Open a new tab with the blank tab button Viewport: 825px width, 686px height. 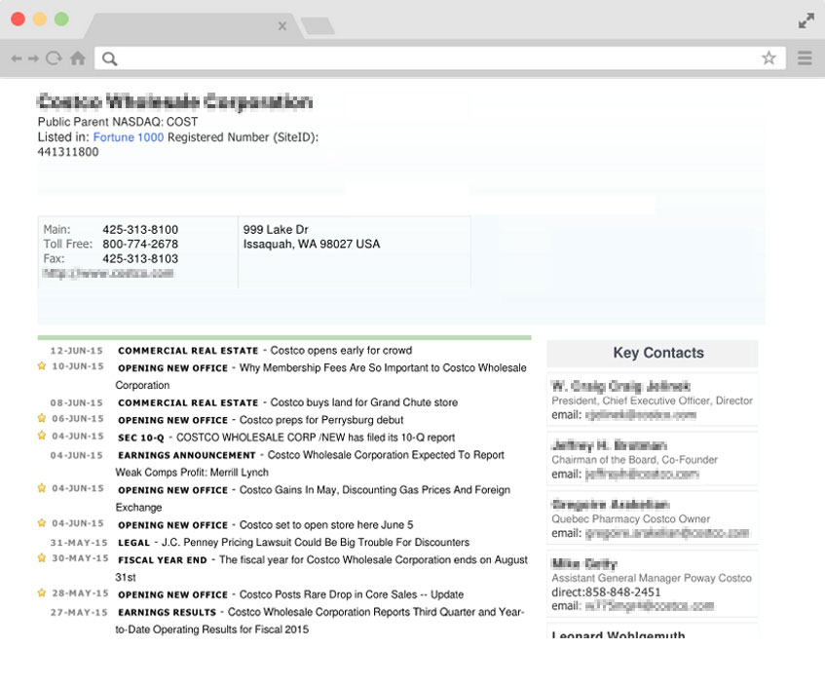click(318, 25)
